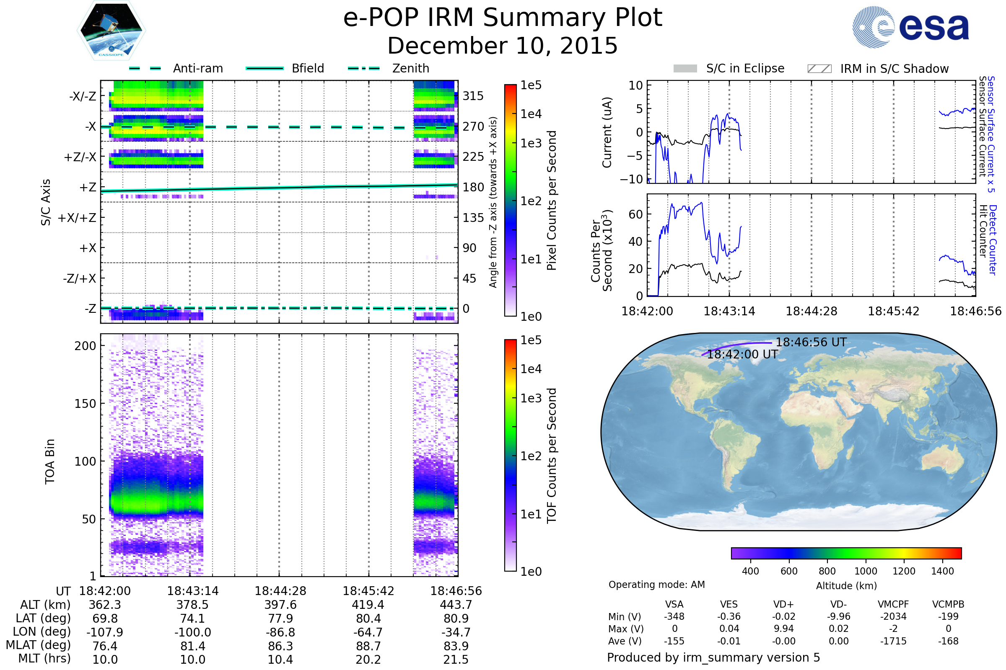Click the S/C in Eclipse gray swatch
Screen dimensions: 1006x670
pyautogui.click(x=685, y=69)
